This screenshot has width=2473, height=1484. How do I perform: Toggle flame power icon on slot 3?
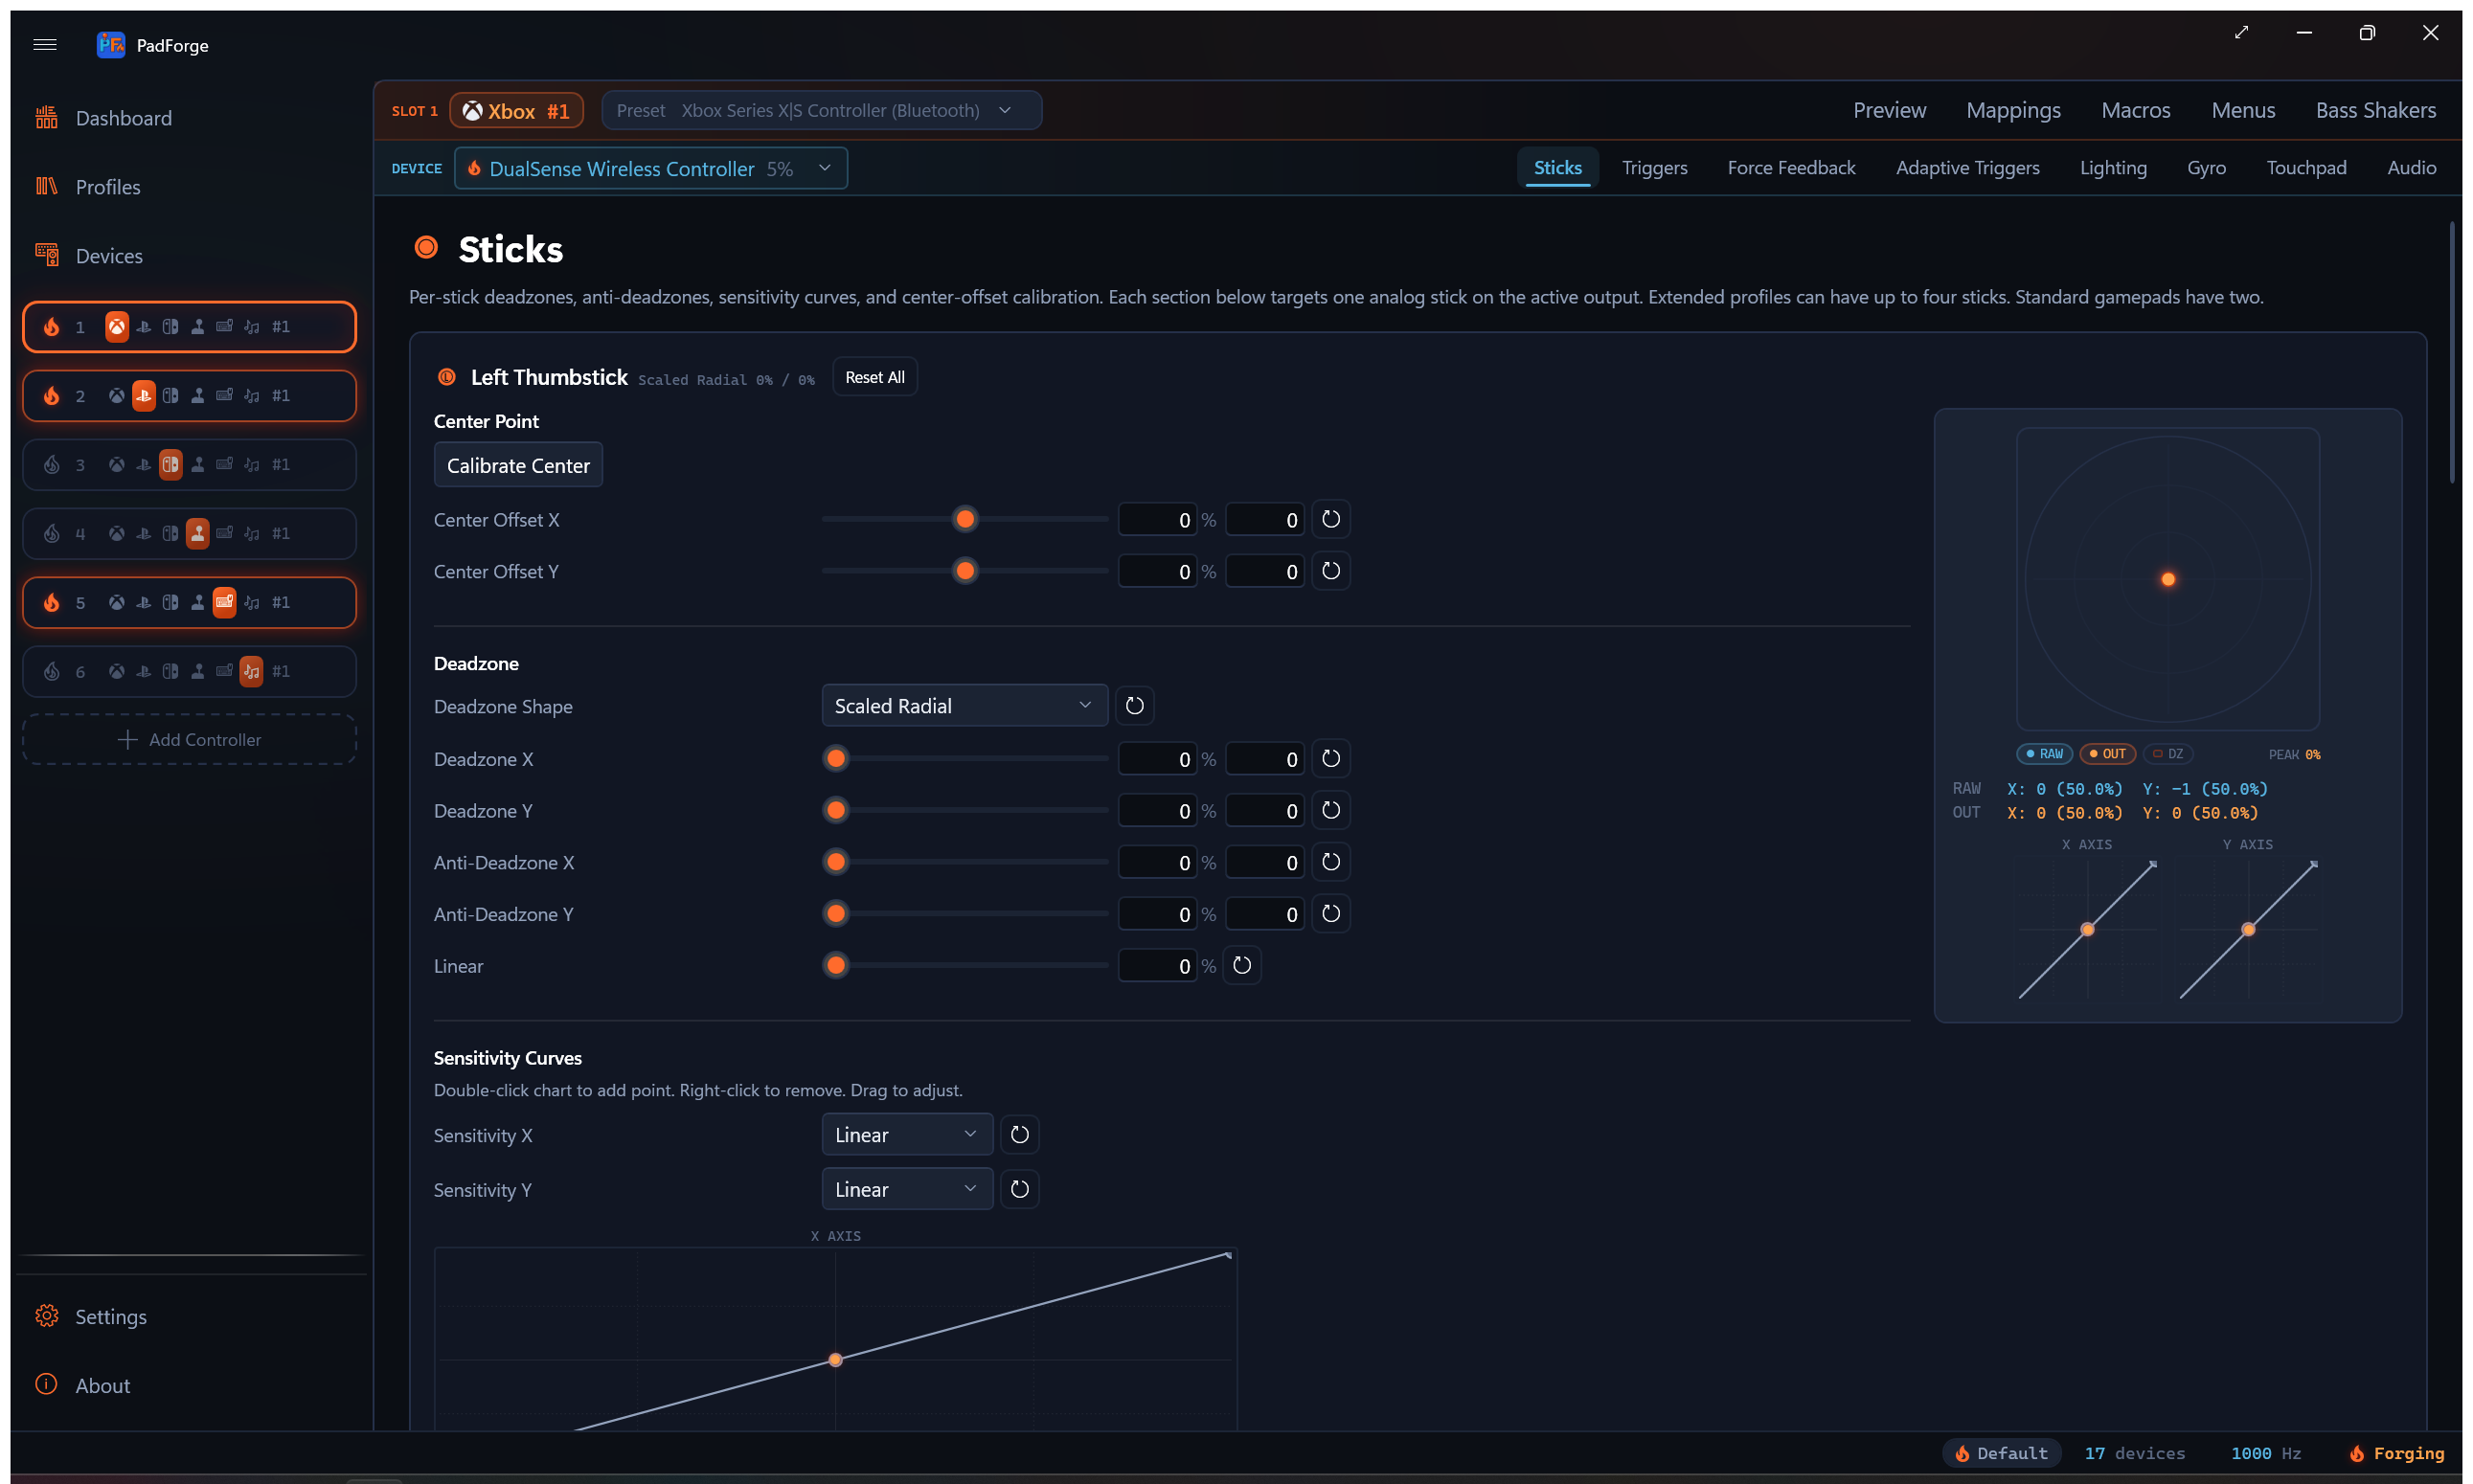(x=51, y=465)
